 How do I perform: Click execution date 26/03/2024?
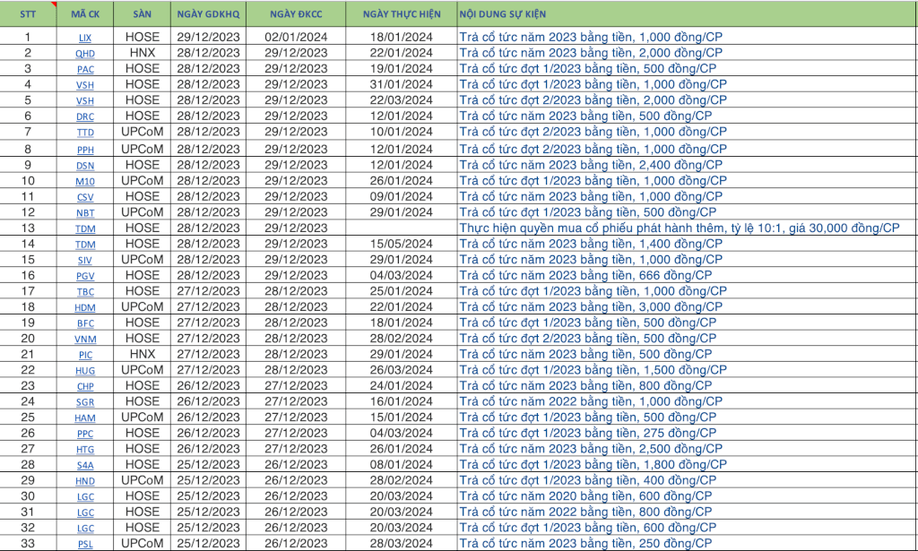(401, 370)
